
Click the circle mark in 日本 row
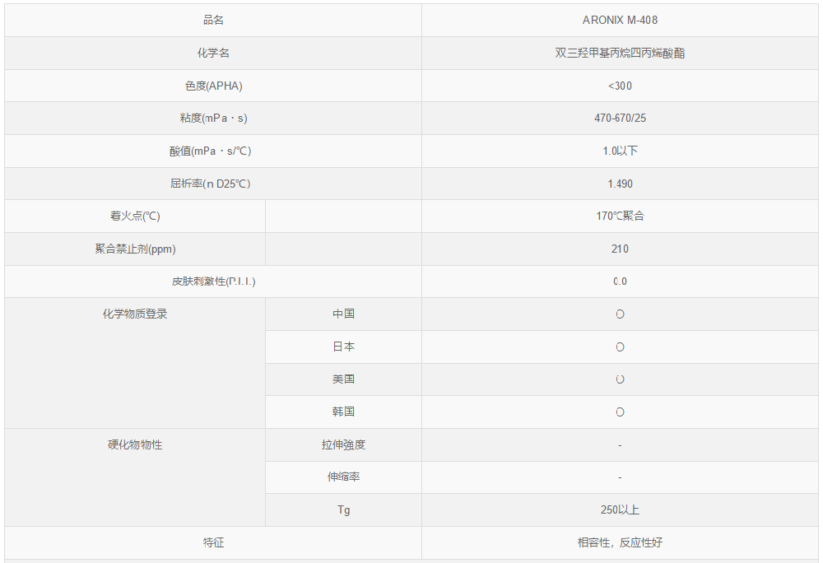[620, 347]
